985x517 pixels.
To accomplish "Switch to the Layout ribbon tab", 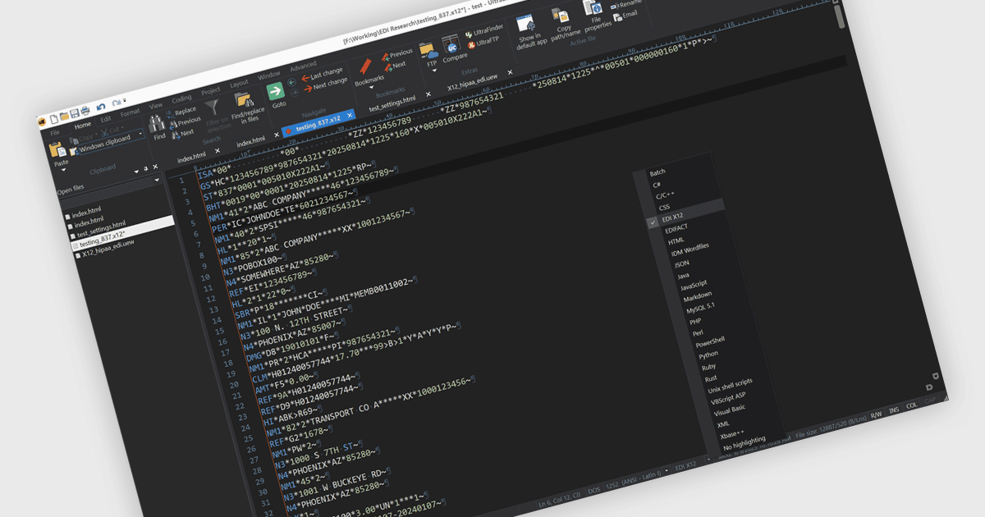I will pyautogui.click(x=239, y=83).
